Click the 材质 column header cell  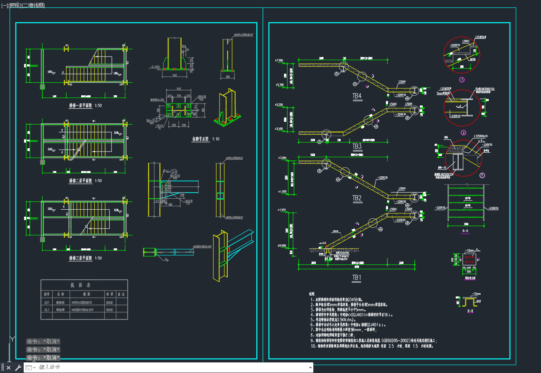(x=110, y=294)
